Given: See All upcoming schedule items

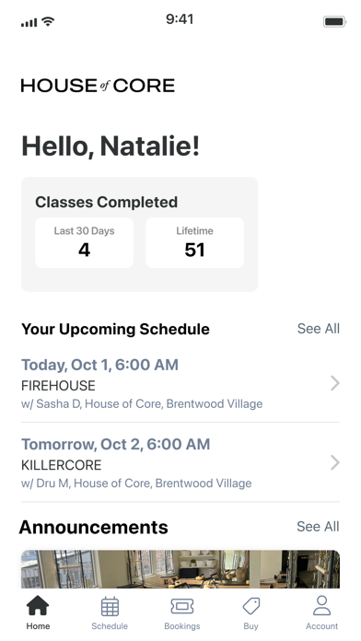Looking at the screenshot, I should pos(319,328).
